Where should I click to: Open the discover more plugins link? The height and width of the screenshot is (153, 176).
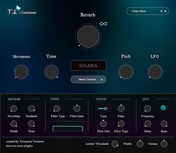(x=19, y=146)
